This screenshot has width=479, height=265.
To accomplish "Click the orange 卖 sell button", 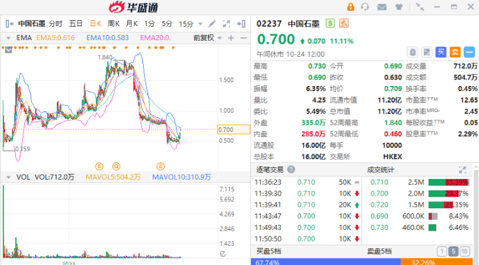I will [455, 52].
